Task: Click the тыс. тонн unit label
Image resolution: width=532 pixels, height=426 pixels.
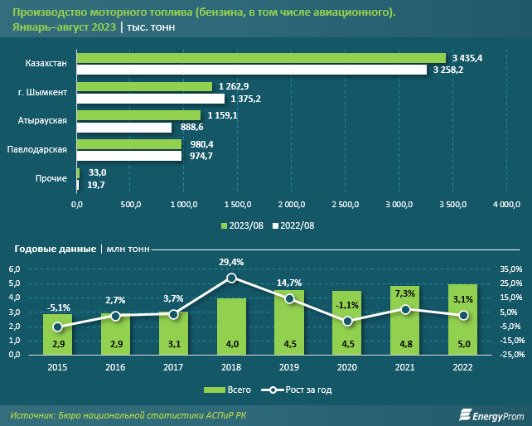Action: [x=151, y=27]
